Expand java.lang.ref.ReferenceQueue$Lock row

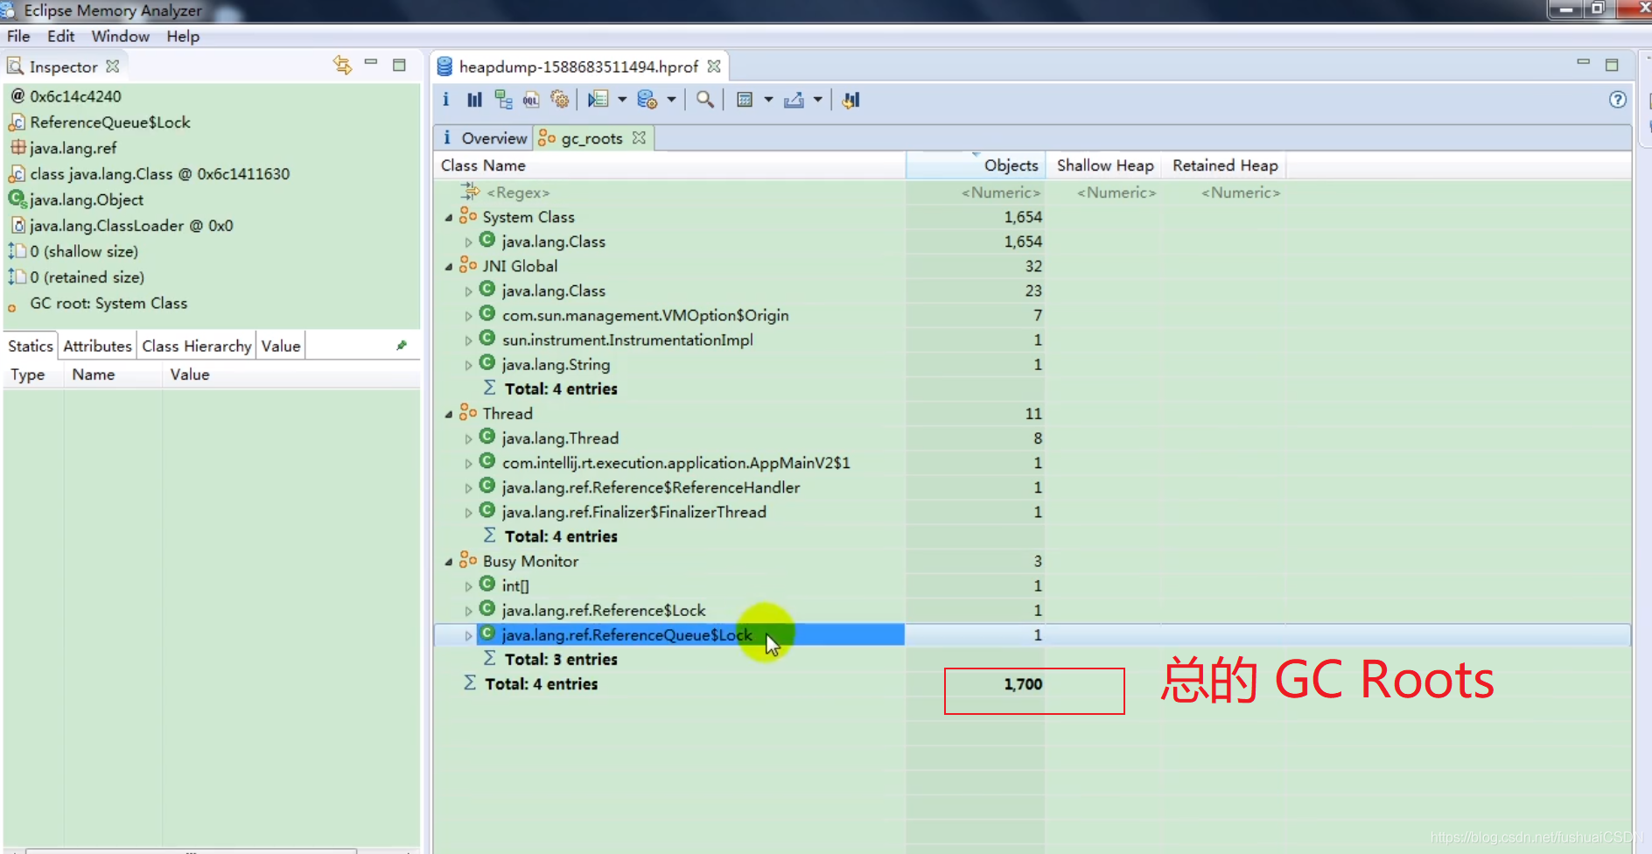(x=468, y=635)
